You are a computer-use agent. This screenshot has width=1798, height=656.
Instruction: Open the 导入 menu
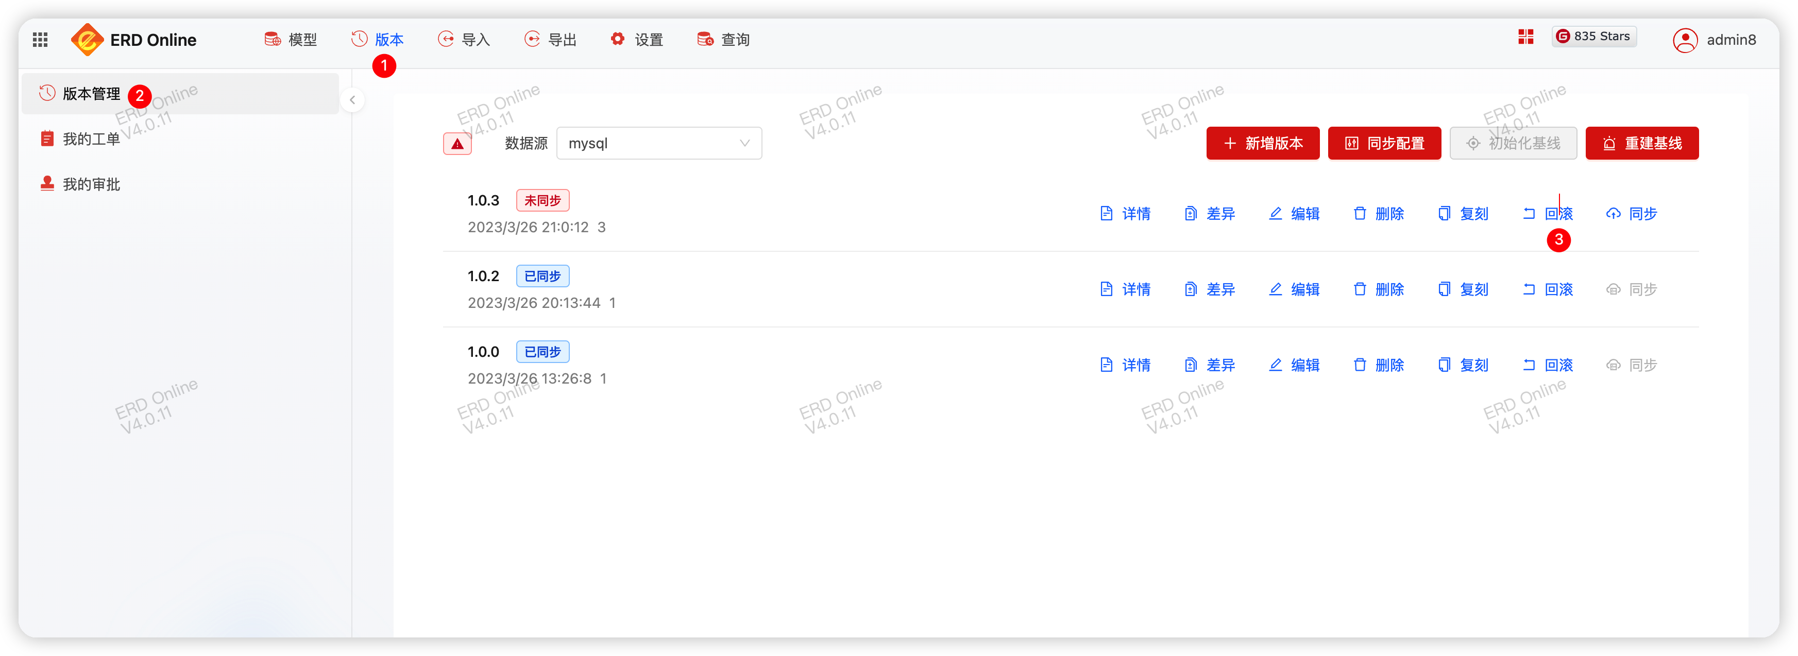click(x=464, y=40)
